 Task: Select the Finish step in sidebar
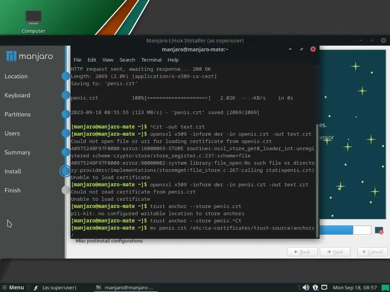[x=13, y=190]
